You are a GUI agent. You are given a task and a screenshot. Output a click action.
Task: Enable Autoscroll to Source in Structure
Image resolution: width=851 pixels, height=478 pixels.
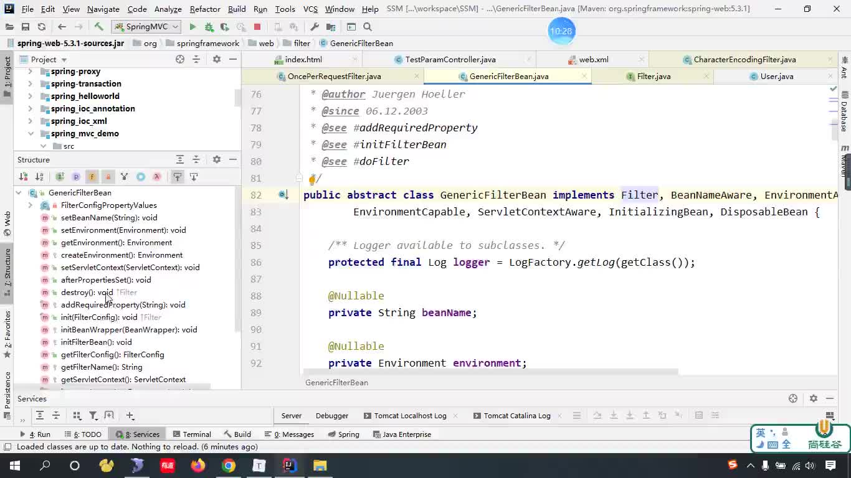pos(178,177)
